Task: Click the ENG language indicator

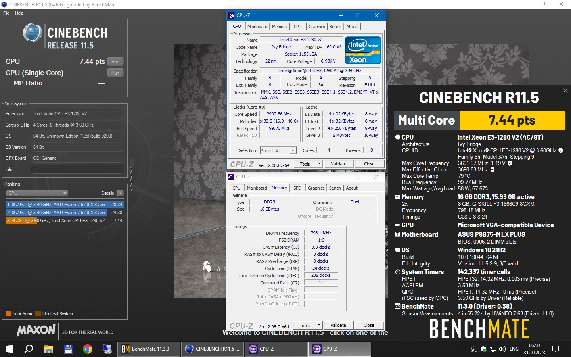Action: [514, 349]
